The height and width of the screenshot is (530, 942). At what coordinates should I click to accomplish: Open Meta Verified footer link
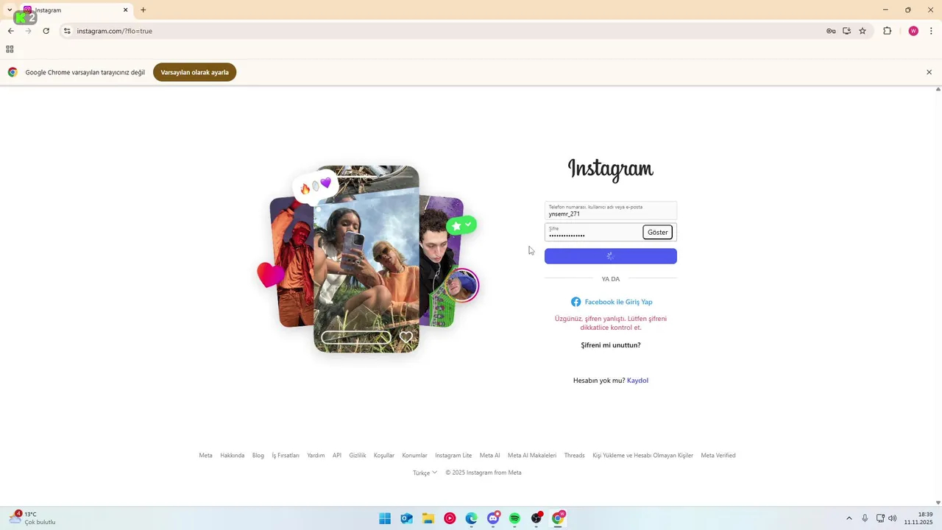point(718,456)
